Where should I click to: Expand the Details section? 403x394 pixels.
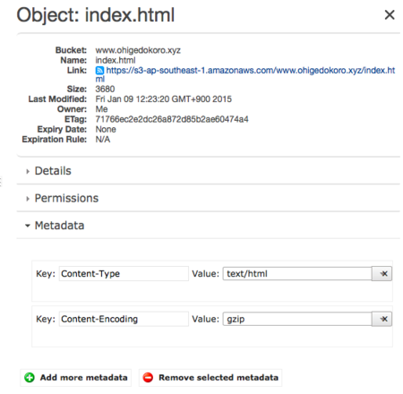point(53,171)
